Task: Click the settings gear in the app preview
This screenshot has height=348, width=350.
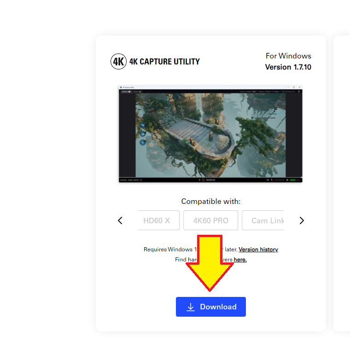Action: pos(298,92)
